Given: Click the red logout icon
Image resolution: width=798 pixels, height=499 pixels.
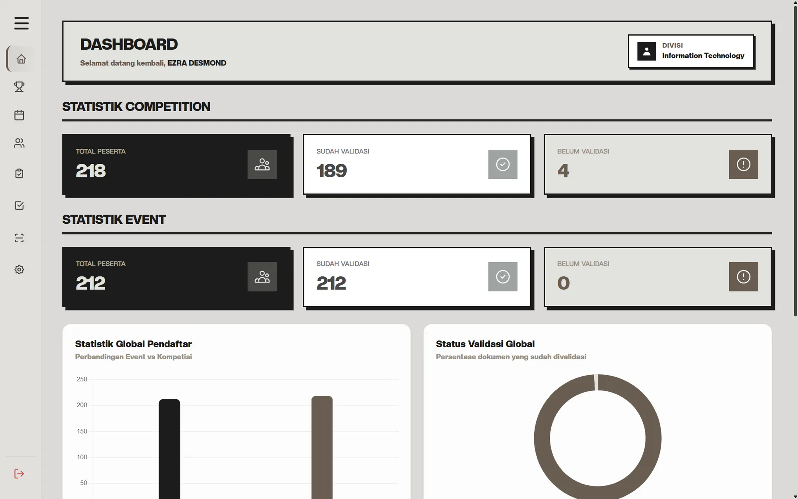Looking at the screenshot, I should click(19, 474).
